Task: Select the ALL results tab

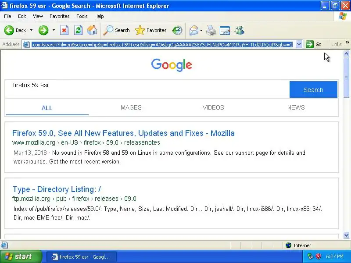Action: point(47,108)
